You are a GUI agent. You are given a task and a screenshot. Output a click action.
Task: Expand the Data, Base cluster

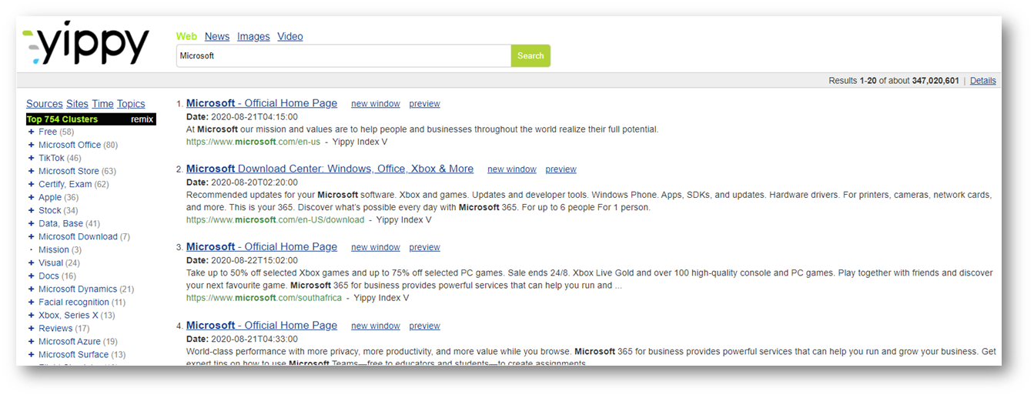[32, 223]
